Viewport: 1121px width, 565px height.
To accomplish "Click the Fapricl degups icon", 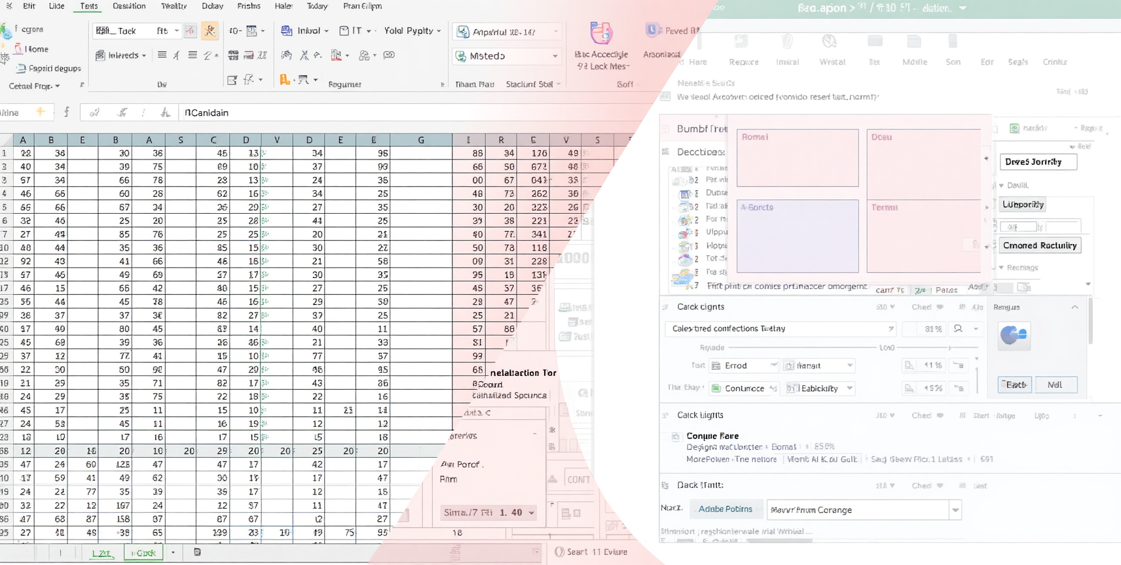I will tap(20, 68).
